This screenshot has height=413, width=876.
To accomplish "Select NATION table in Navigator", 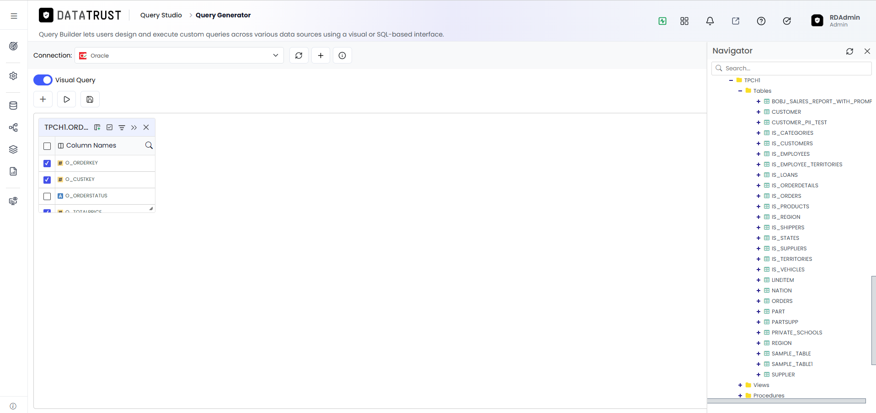I will tap(781, 291).
